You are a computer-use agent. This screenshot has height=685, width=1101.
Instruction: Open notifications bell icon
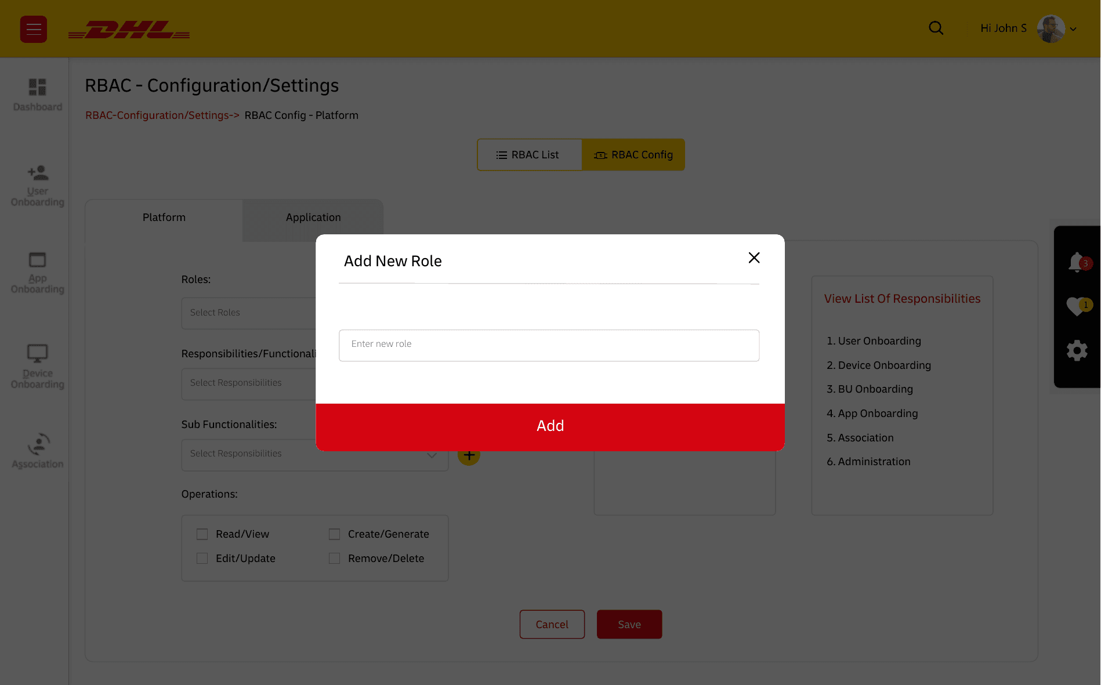(1078, 263)
